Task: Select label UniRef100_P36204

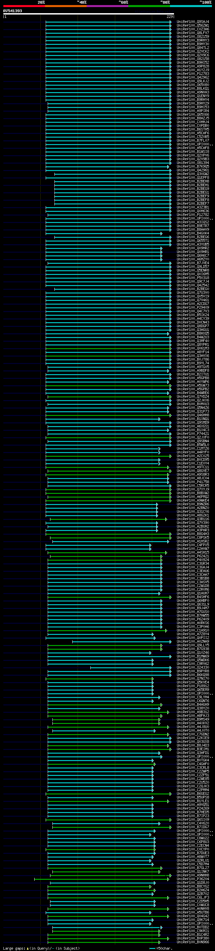Action: click(x=192, y=879)
